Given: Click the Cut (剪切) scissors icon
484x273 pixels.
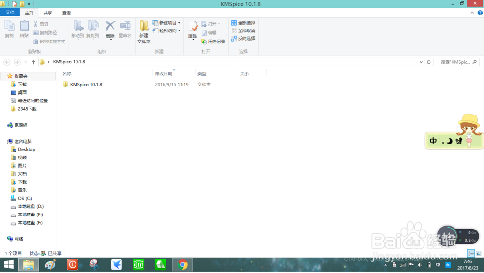Looking at the screenshot, I should 36,24.
